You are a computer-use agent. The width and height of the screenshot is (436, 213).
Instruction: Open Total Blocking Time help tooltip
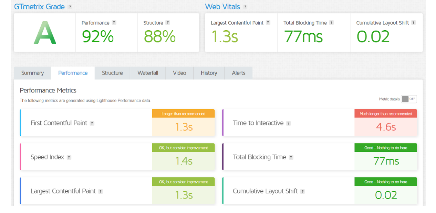pos(332,23)
